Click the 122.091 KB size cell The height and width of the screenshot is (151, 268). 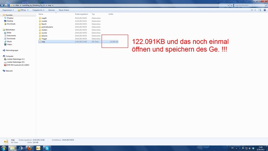point(114,42)
